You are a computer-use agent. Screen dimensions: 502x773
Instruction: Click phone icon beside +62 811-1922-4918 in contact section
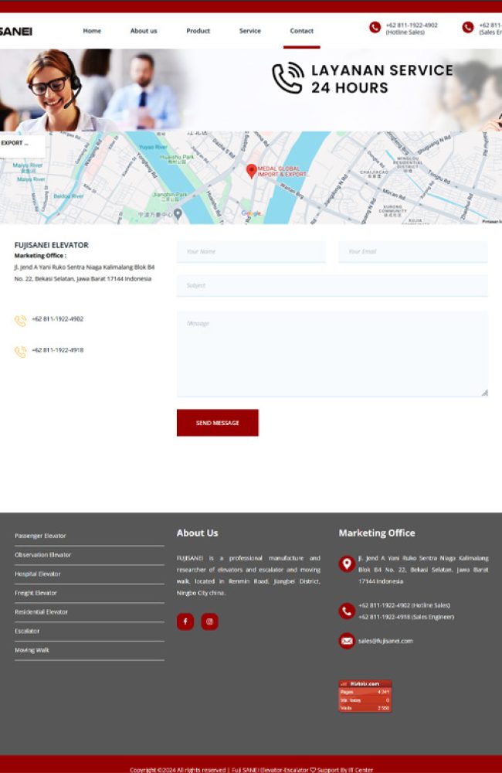click(20, 352)
